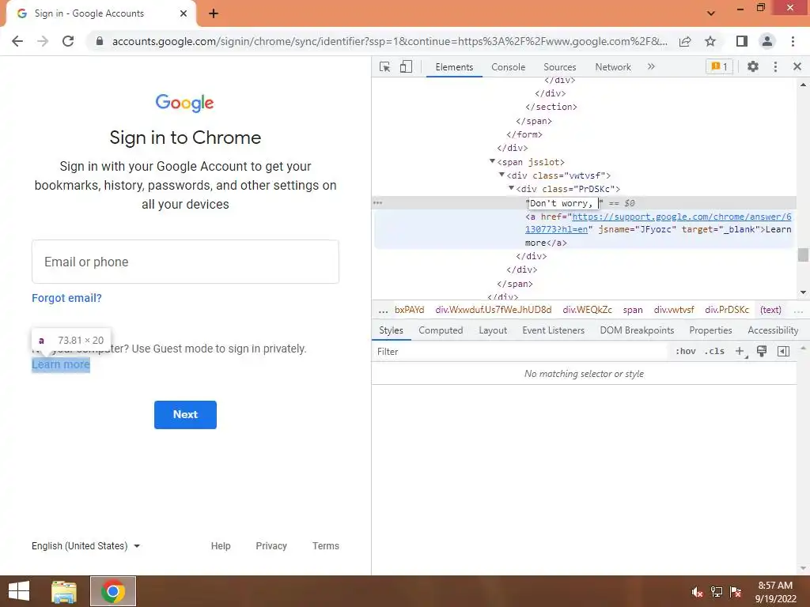Open DevTools settings gear
810x607 pixels.
click(753, 66)
